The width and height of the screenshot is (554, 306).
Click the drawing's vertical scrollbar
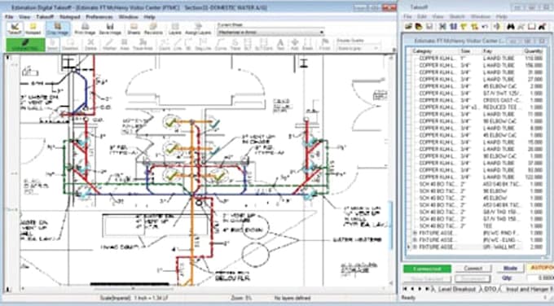[391, 169]
